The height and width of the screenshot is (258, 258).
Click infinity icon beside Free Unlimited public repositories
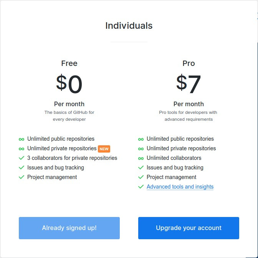(x=21, y=140)
